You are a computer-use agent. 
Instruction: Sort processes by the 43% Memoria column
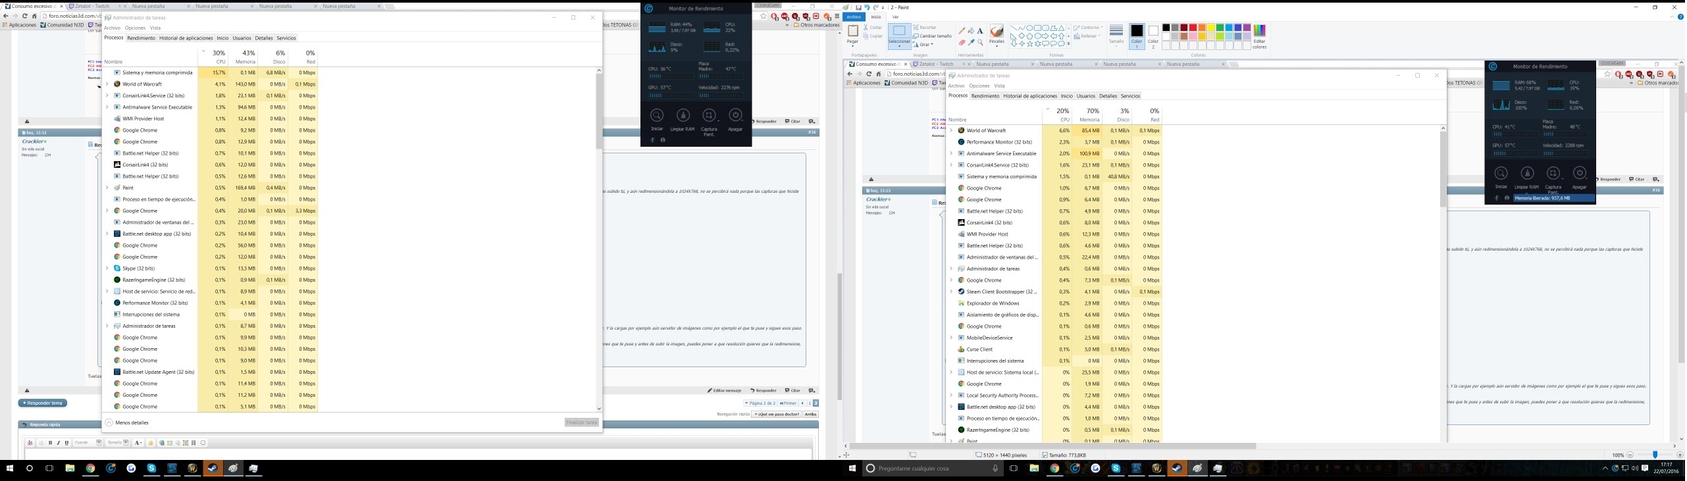pos(243,57)
